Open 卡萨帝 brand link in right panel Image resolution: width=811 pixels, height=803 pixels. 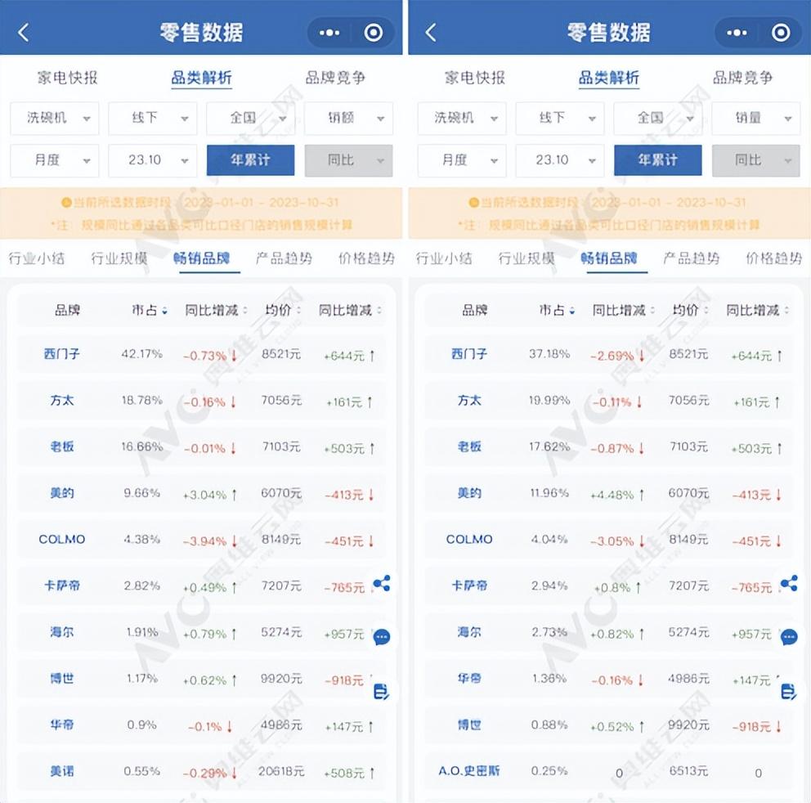tap(469, 585)
